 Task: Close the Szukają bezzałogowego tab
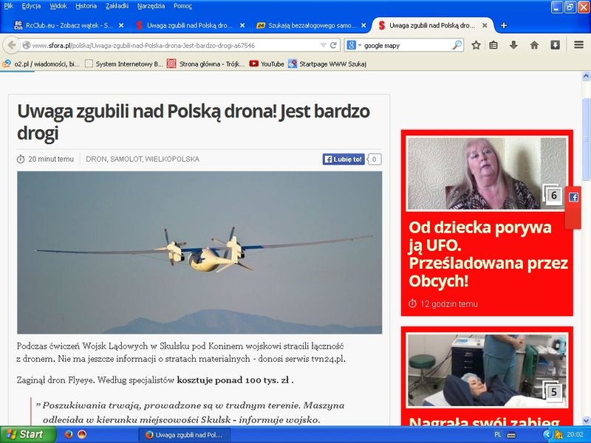[x=363, y=25]
